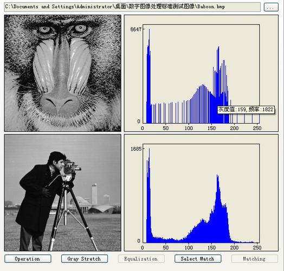
Task: Click the 1685 y-axis label on bottom histogram
Action: (x=136, y=149)
